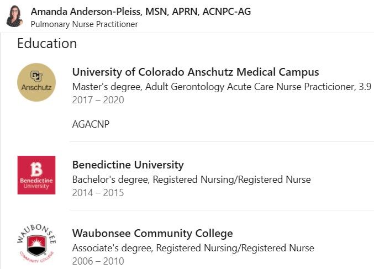This screenshot has width=374, height=269.
Task: Open the red Benedictine University logo
Action: [x=36, y=175]
